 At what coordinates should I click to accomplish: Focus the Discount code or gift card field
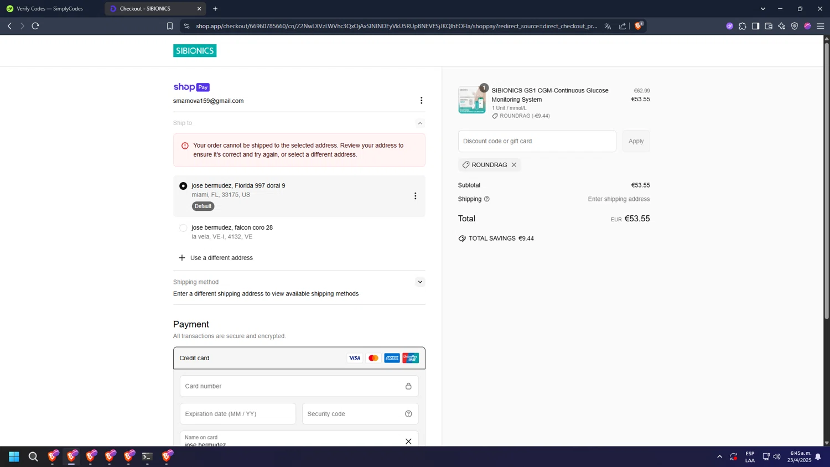point(537,141)
